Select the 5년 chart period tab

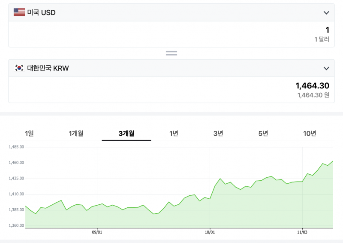263,133
